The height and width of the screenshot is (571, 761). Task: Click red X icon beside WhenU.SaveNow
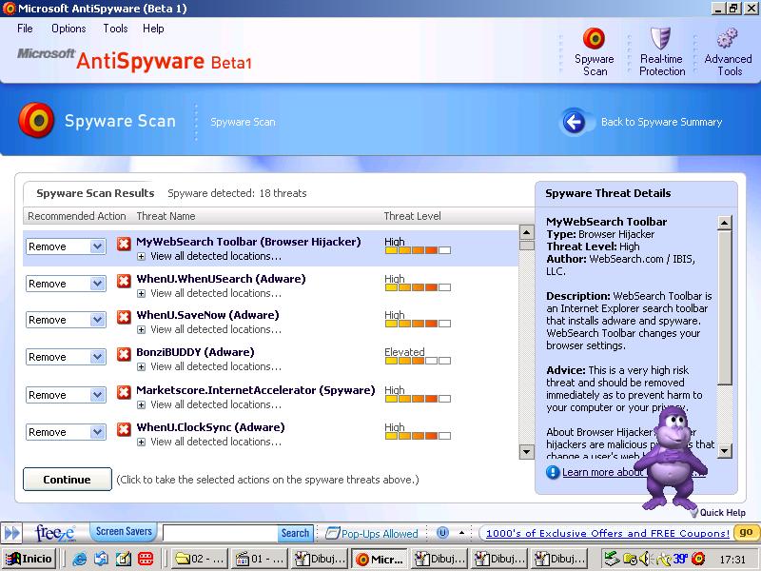124,317
